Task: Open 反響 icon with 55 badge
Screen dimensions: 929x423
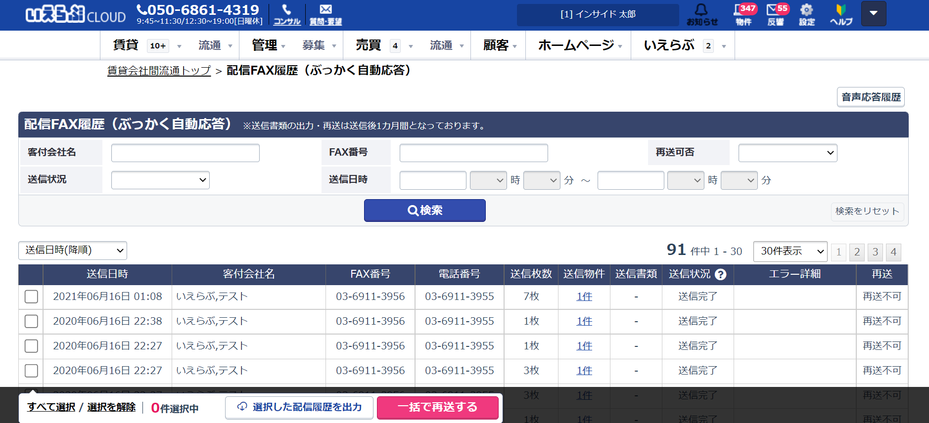Action: point(775,15)
